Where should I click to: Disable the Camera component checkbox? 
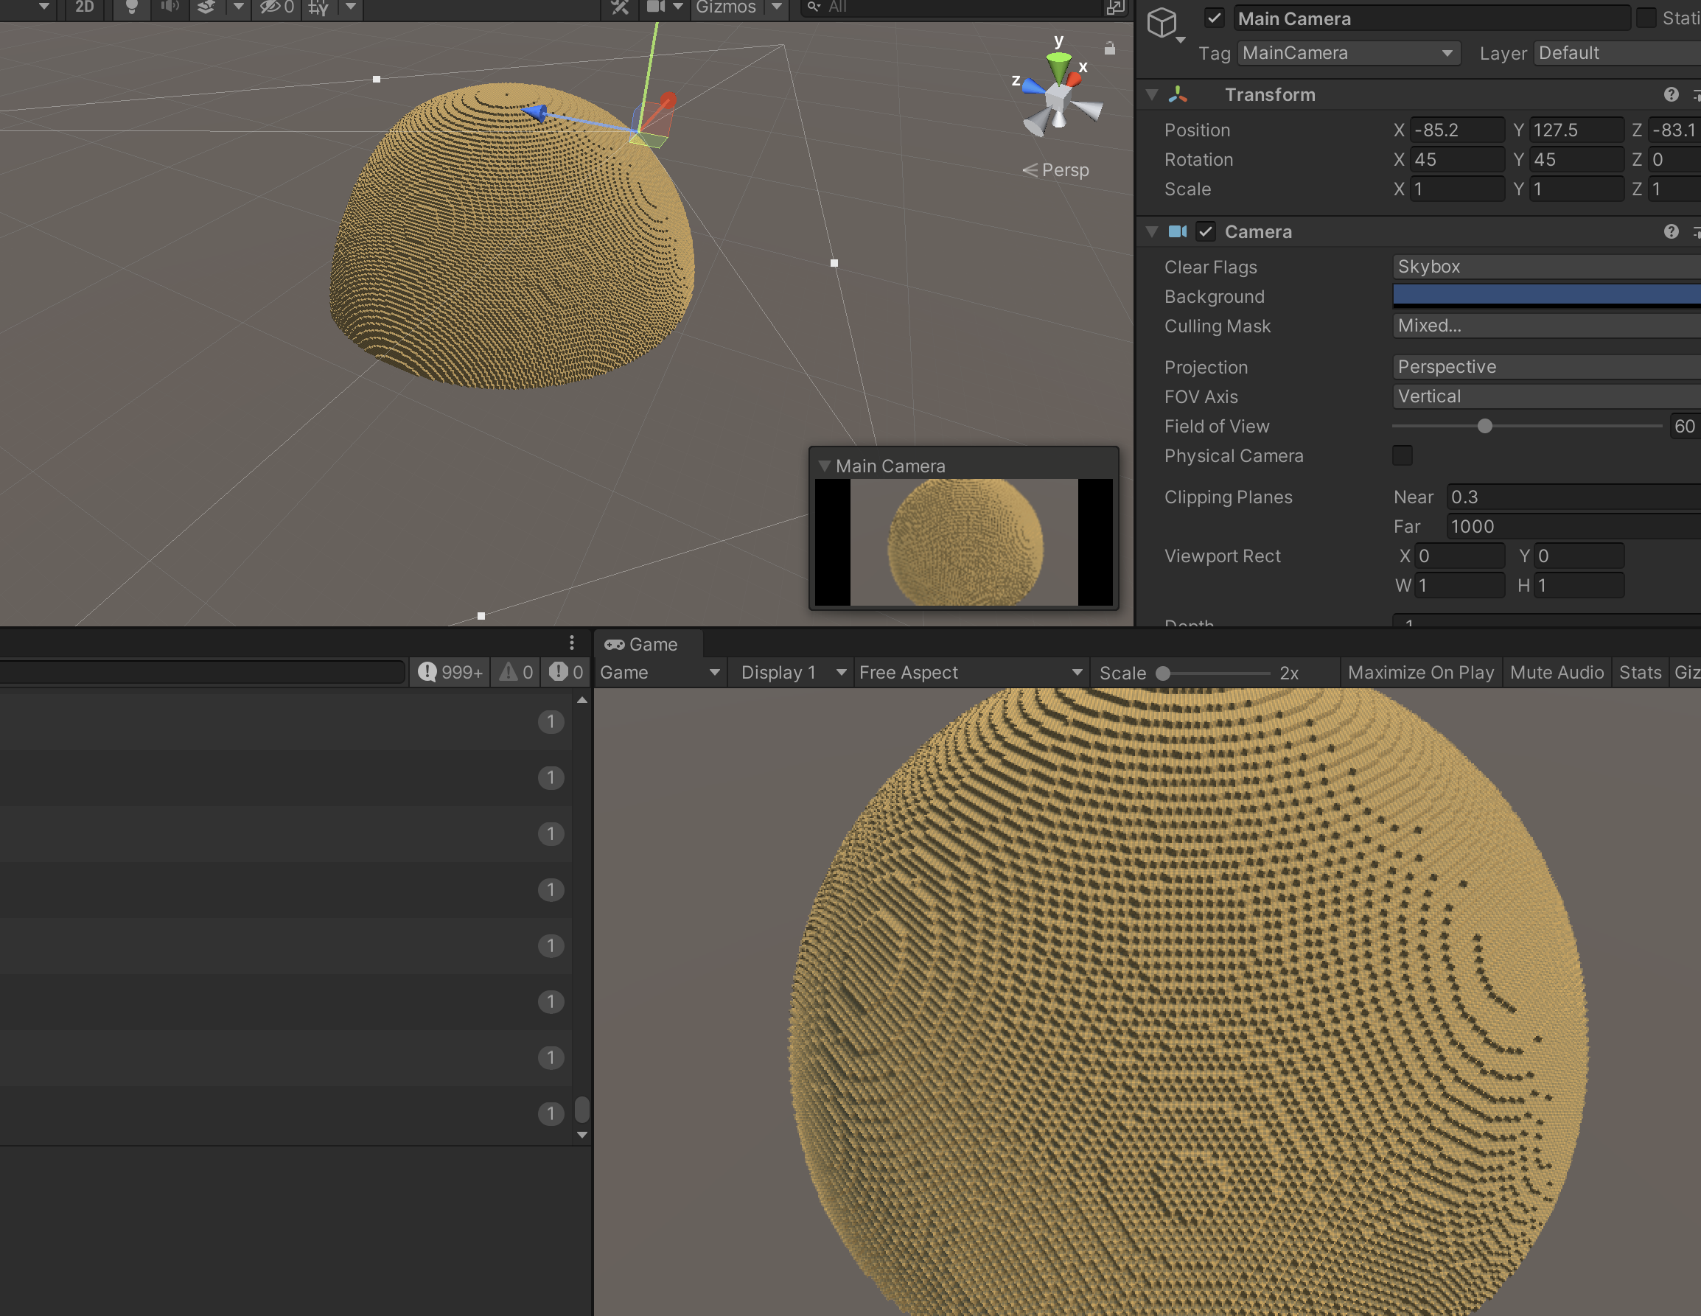(1206, 231)
